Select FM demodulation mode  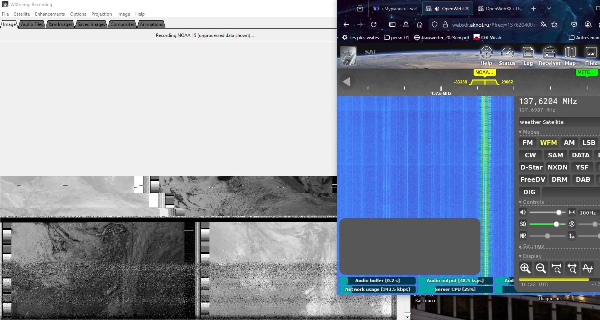(528, 142)
